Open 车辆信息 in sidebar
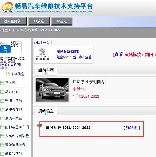The image size is (156, 157). [18, 74]
